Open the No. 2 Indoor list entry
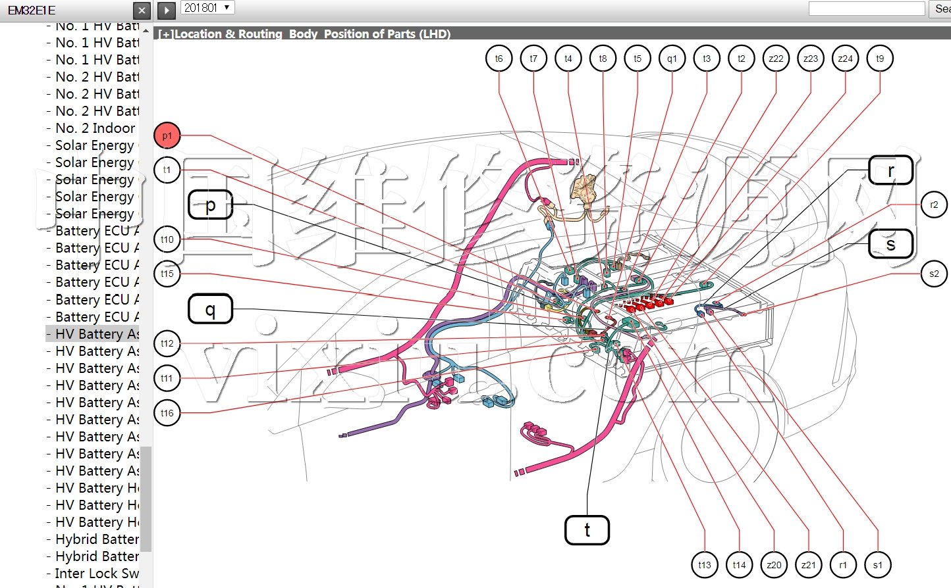 95,128
